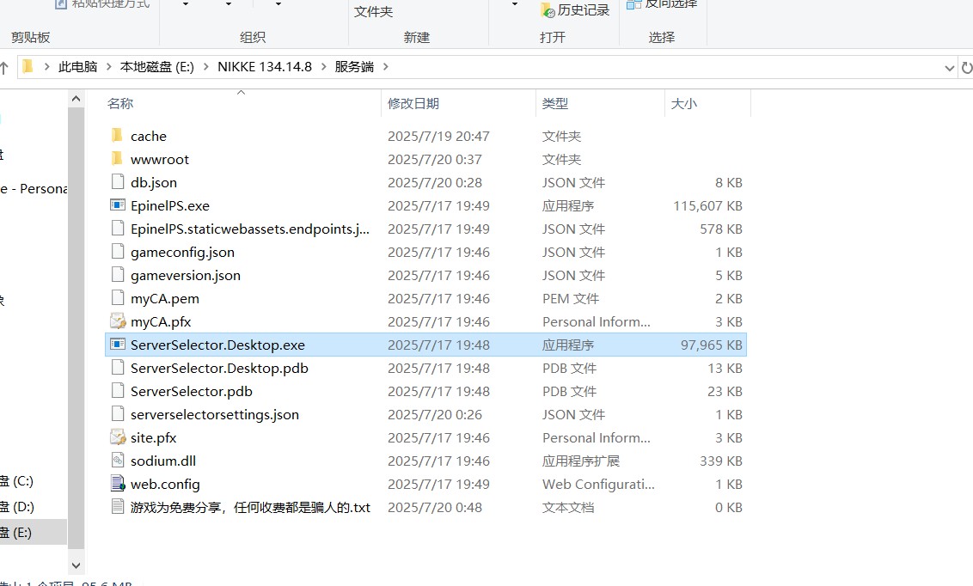Open the EpinelPS.exe application
The height and width of the screenshot is (586, 973).
172,205
